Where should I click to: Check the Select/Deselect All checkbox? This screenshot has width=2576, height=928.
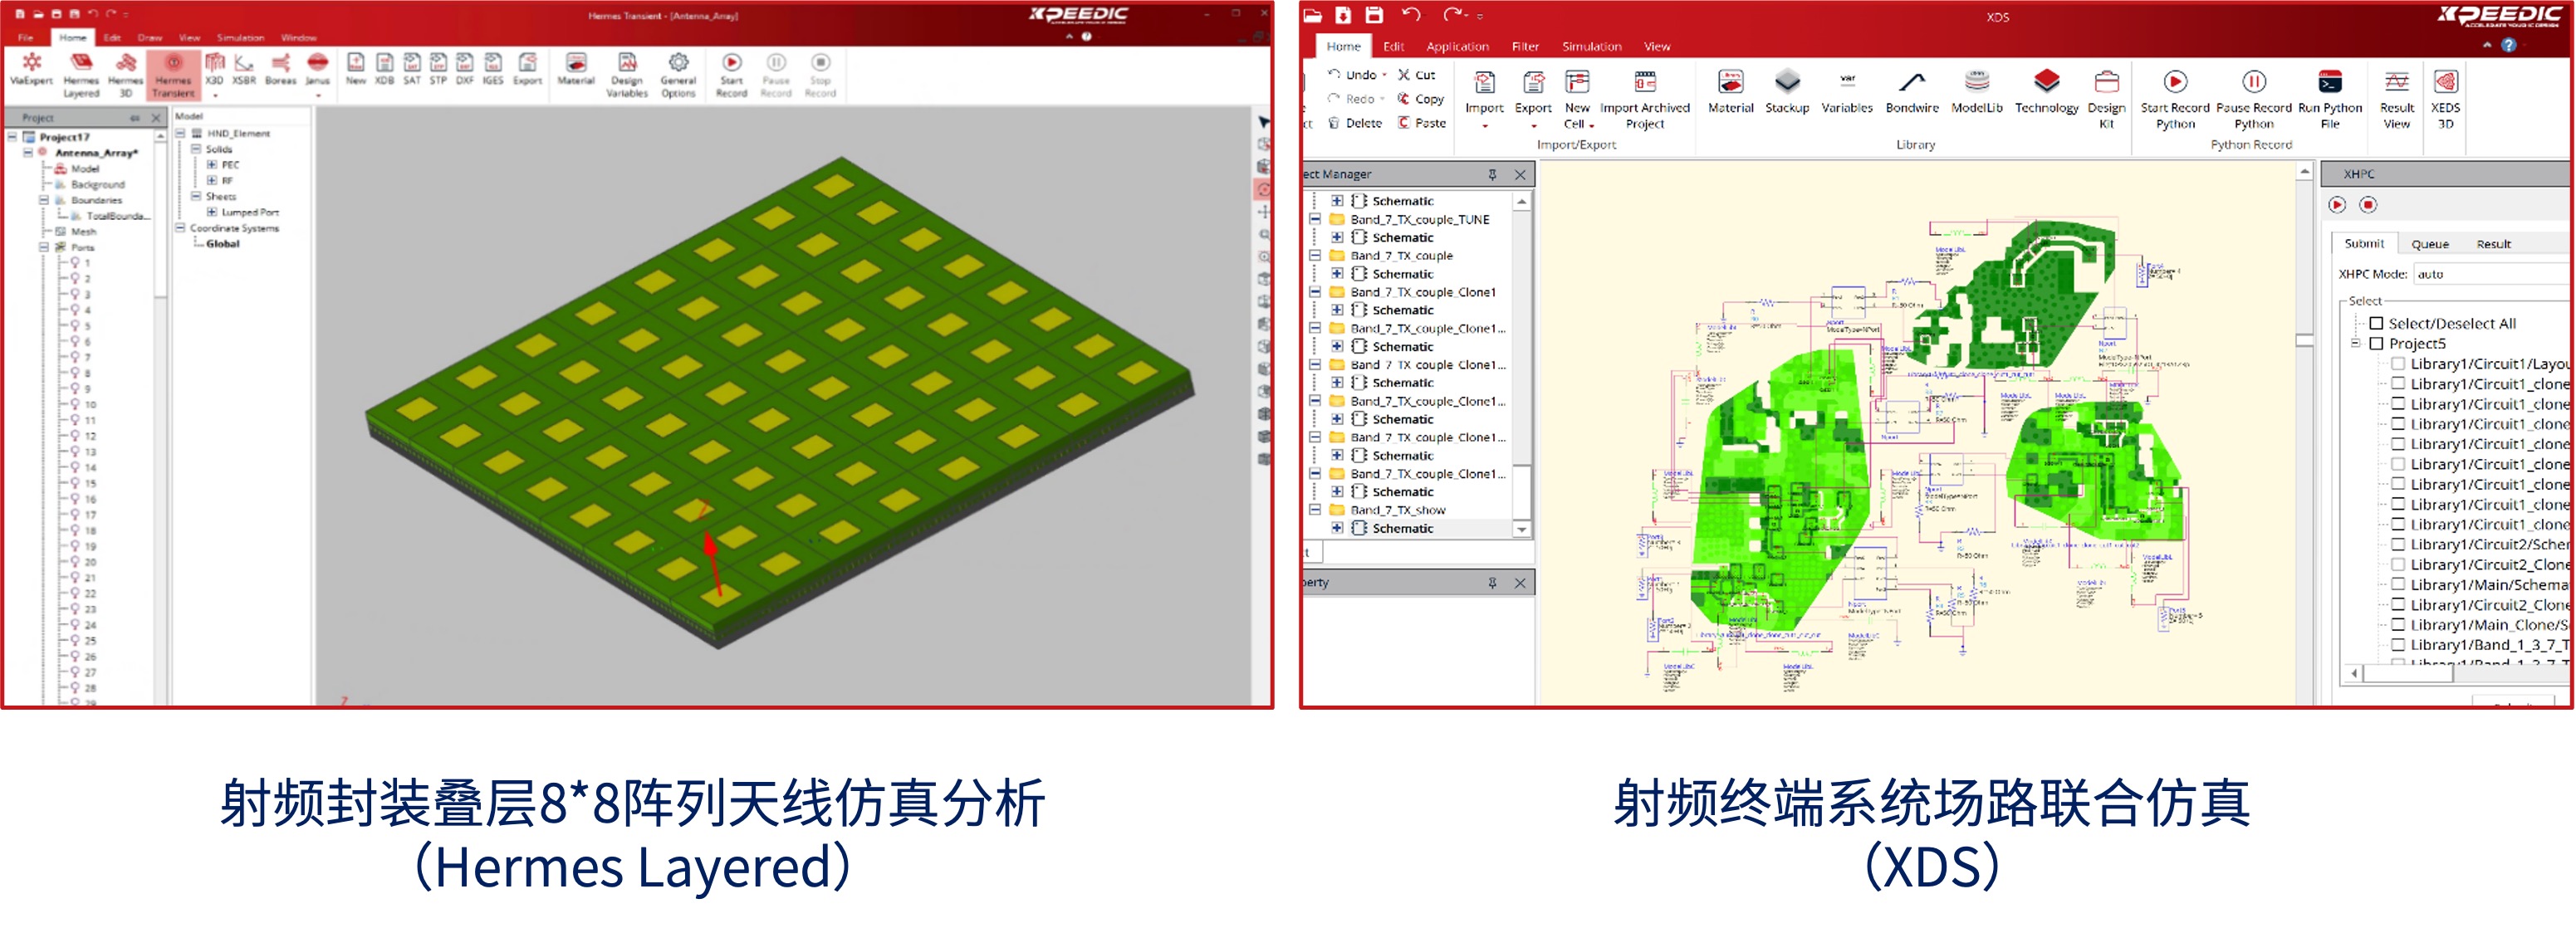coord(2376,323)
